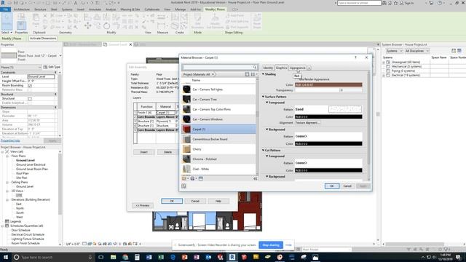Toggle Electrical checkbox in System Browser
This screenshot has width=466, height=262.
(x=388, y=76)
